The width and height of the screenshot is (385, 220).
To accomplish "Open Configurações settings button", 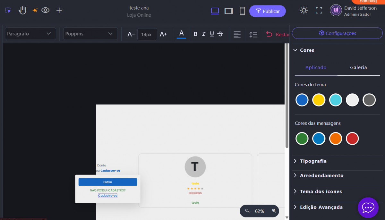I will point(337,33).
